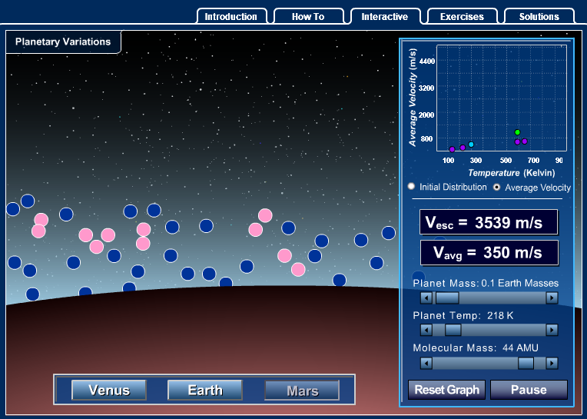
Task: Choose the Earth planet button
Action: [205, 390]
